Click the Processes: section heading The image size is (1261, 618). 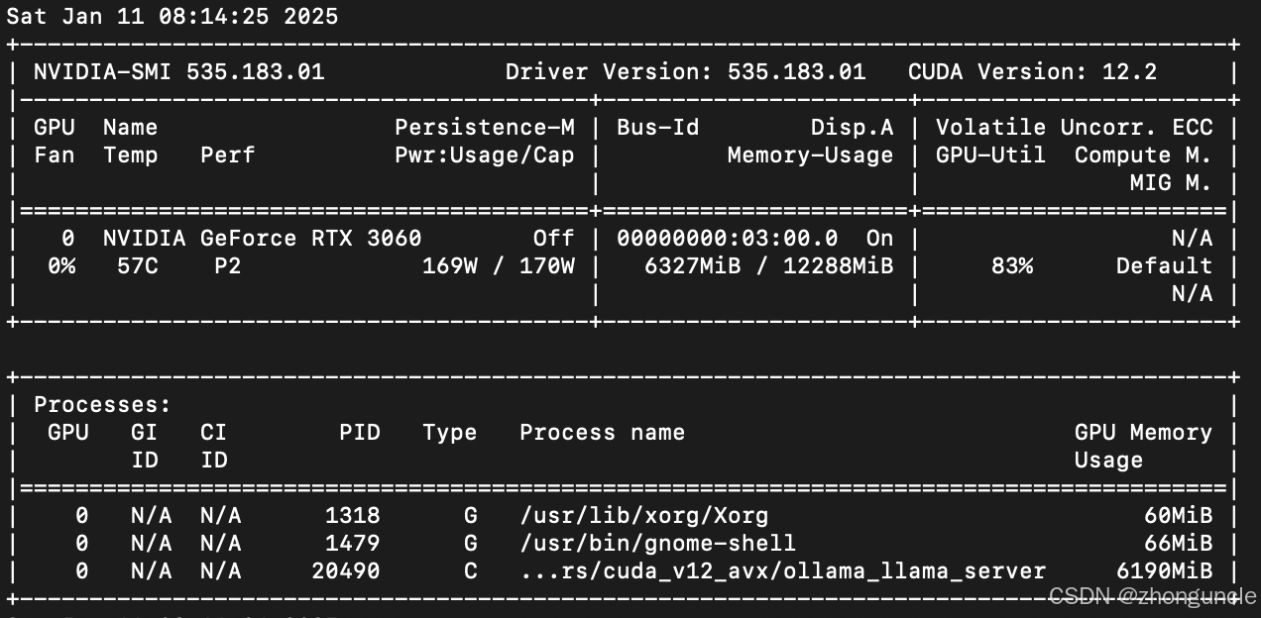click(102, 405)
